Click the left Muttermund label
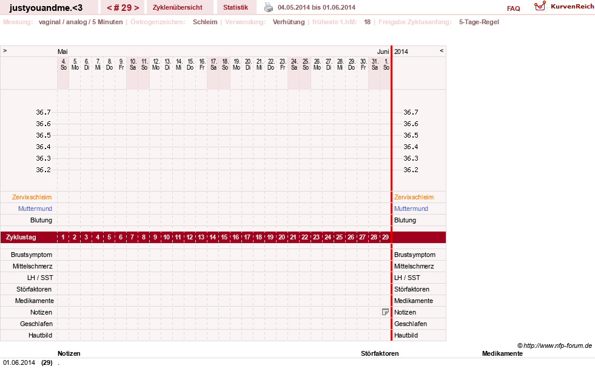 [x=35, y=209]
